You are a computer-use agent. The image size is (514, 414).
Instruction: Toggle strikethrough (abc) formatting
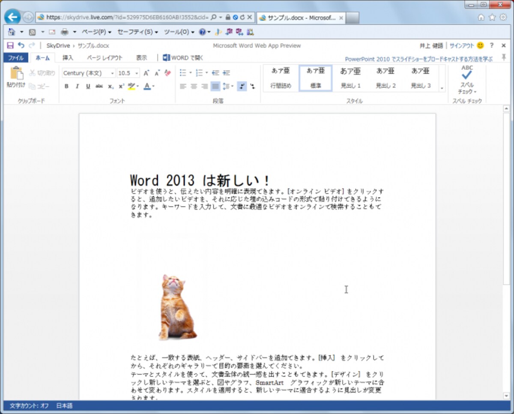tap(99, 86)
